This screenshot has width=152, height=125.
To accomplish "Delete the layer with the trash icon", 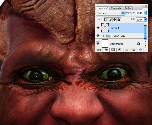I will [x=140, y=50].
